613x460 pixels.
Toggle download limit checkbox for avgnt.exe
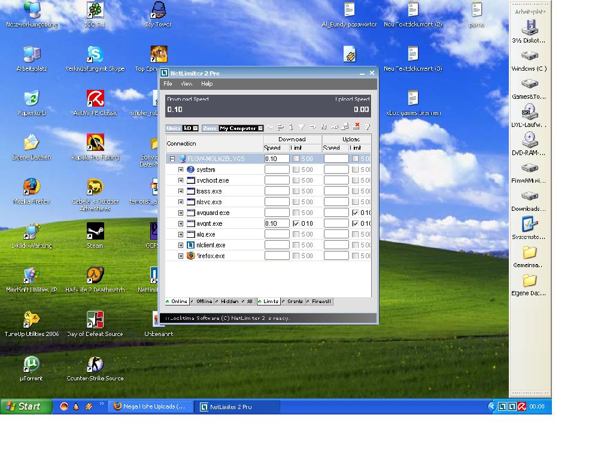pos(296,223)
